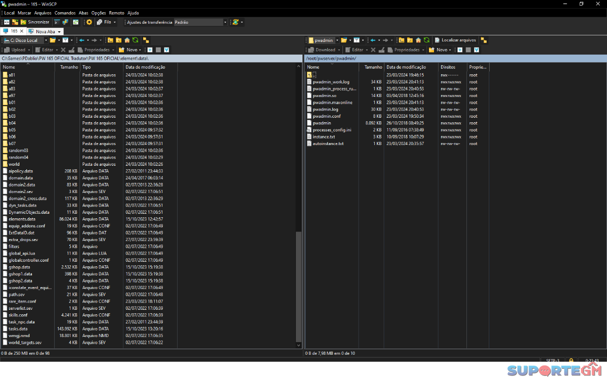607x379 pixels.
Task: Click the compare directories icon at toolbar start
Action: [x=7, y=22]
